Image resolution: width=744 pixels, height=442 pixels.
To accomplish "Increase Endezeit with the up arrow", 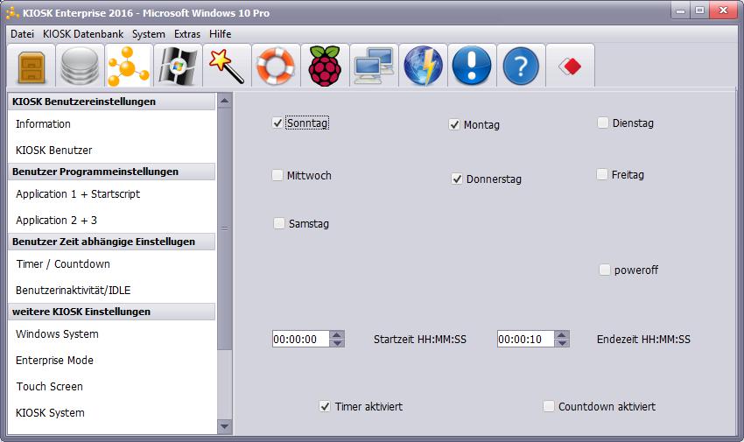I will point(562,335).
